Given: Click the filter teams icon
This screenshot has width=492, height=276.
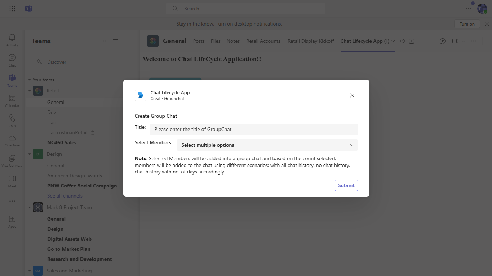Looking at the screenshot, I should pyautogui.click(x=115, y=41).
